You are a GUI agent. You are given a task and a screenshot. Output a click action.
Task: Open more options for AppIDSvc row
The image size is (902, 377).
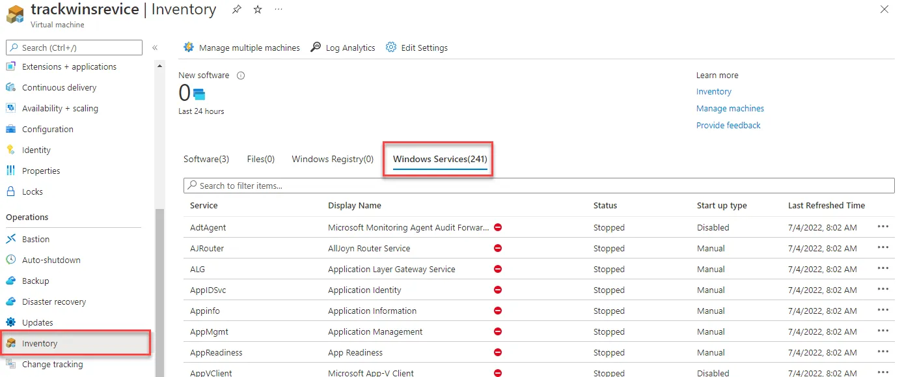883,289
